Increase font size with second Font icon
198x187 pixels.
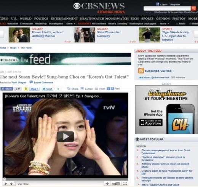(x=112, y=89)
